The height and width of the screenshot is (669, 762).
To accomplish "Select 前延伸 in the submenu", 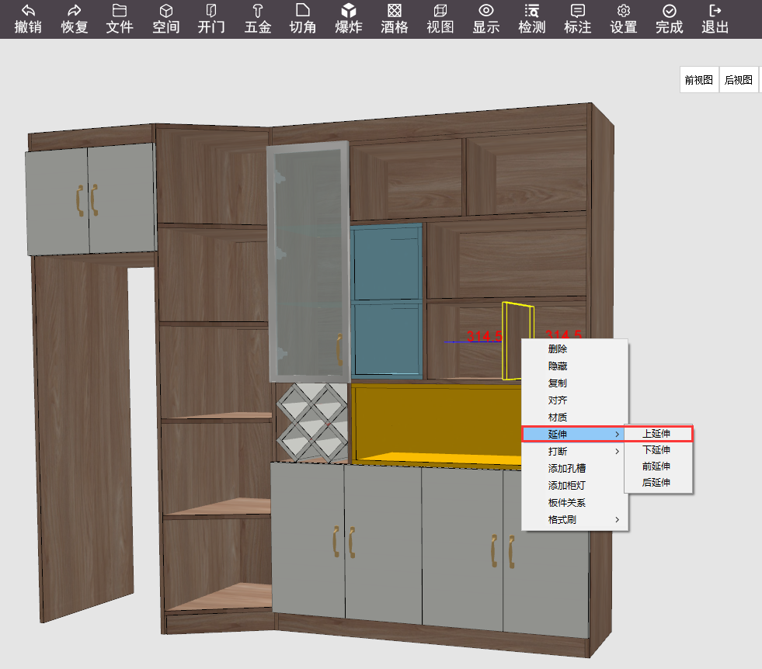I will pyautogui.click(x=658, y=466).
